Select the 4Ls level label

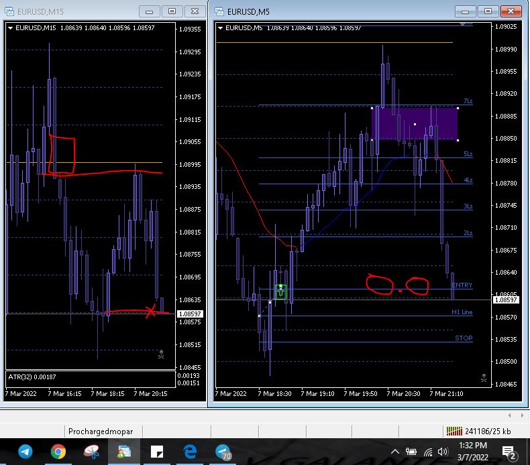coord(468,180)
